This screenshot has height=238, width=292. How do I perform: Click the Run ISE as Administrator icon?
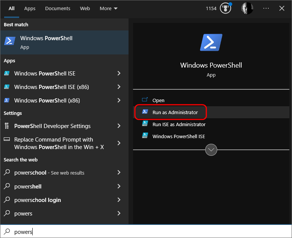coord(145,124)
